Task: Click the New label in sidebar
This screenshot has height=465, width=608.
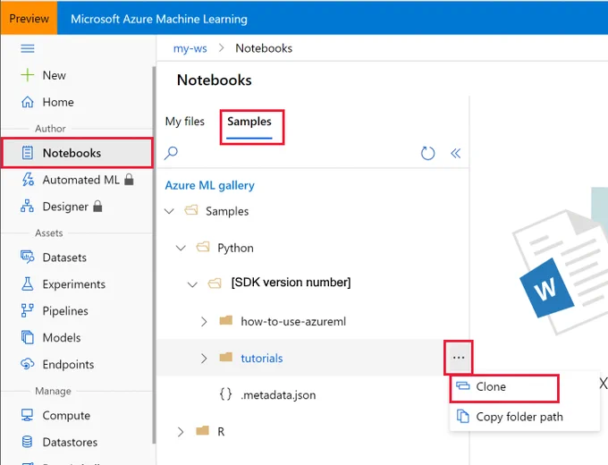Action: (x=55, y=75)
